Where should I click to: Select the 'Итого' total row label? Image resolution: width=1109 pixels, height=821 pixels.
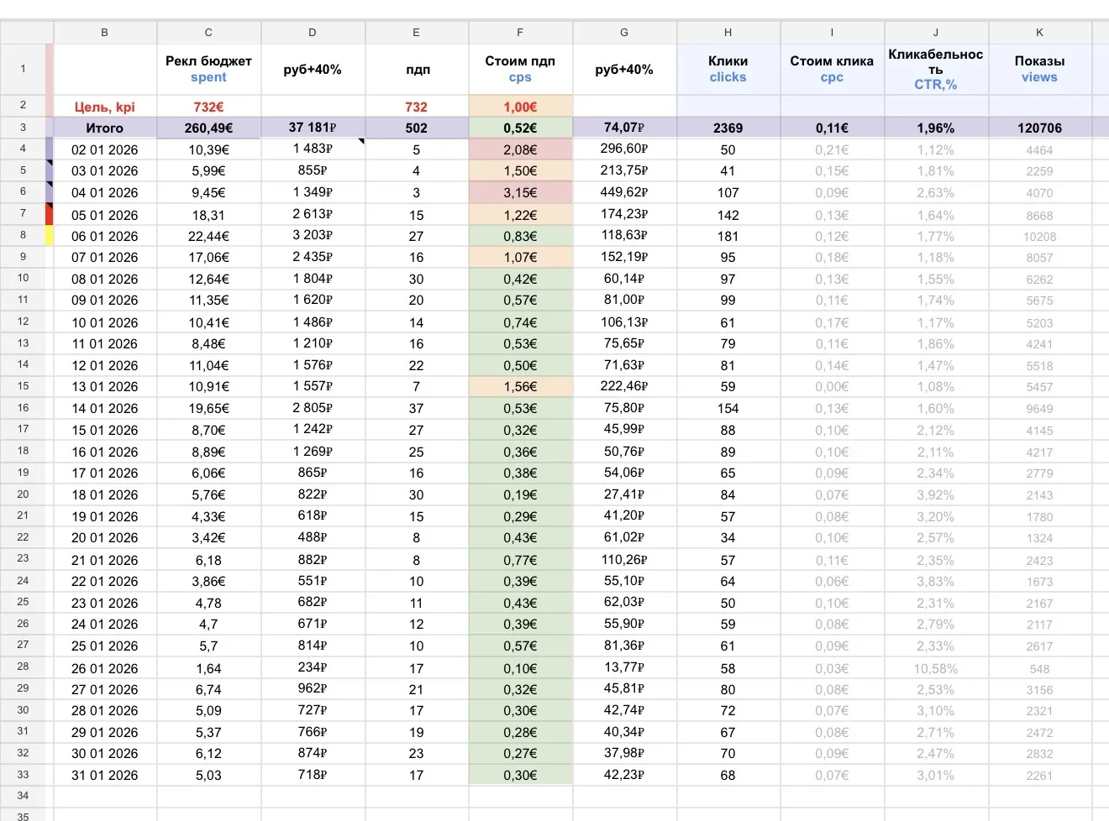click(x=105, y=128)
